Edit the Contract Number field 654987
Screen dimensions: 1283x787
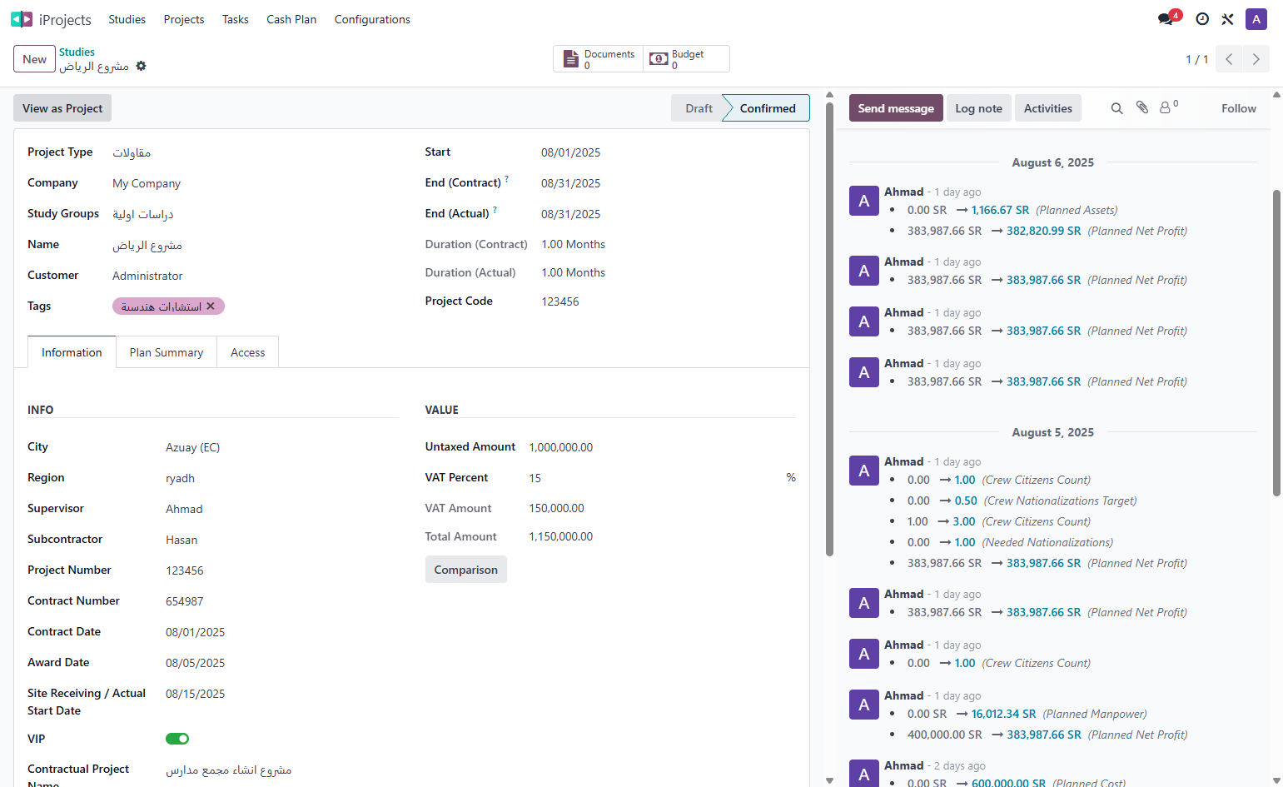point(281,601)
